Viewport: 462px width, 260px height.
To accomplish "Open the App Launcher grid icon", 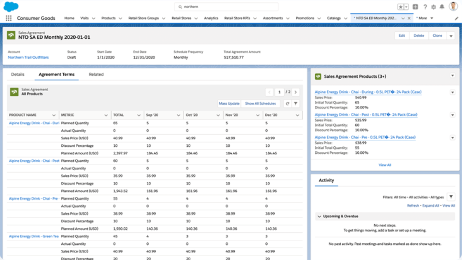I will tap(8, 18).
